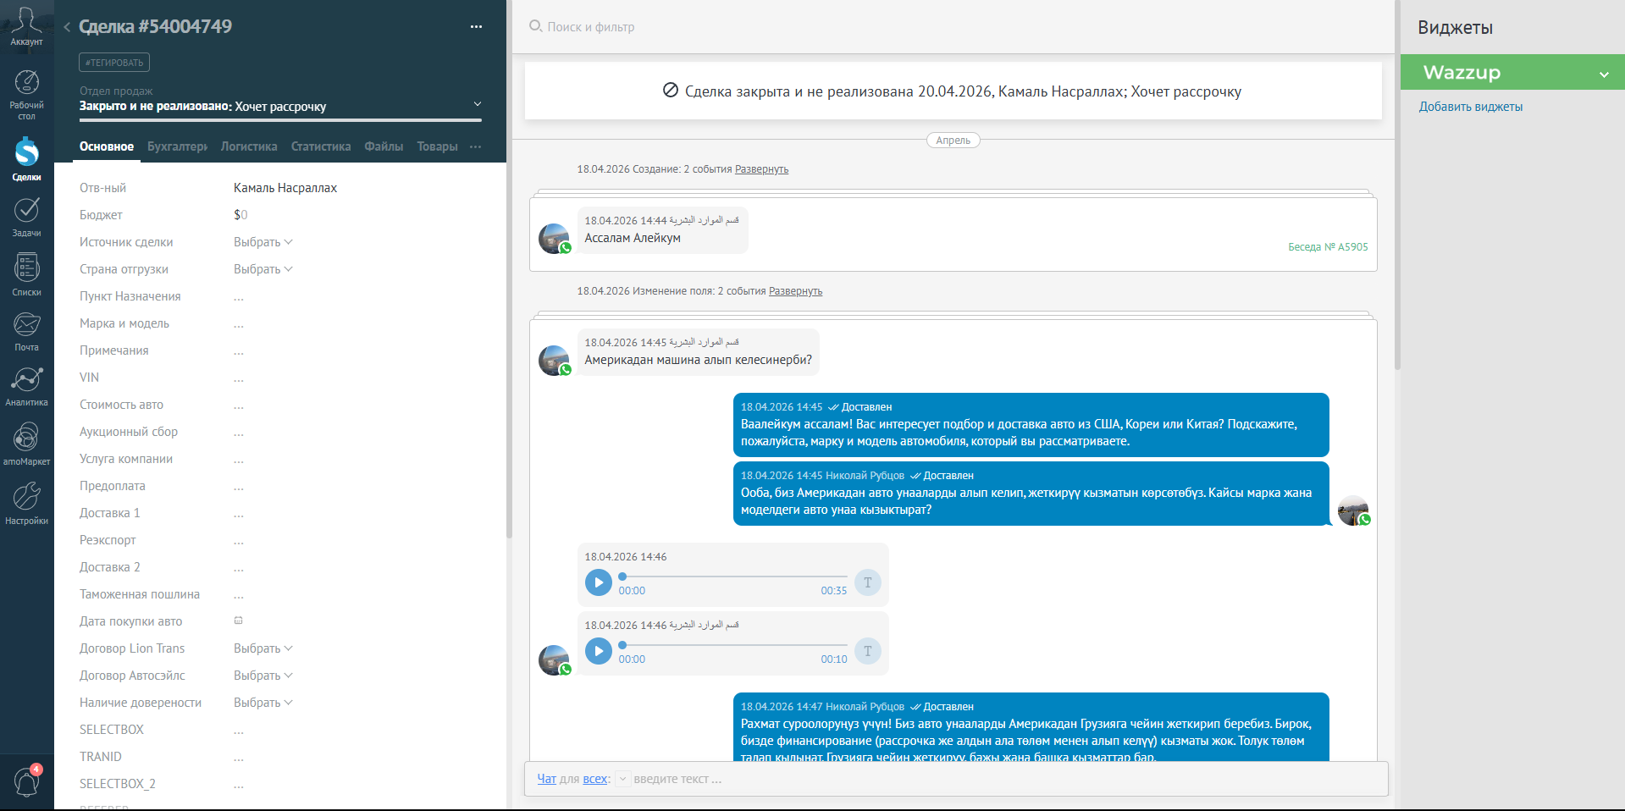Click the deal title Сделка #54004749
The height and width of the screenshot is (811, 1625).
coord(155,27)
